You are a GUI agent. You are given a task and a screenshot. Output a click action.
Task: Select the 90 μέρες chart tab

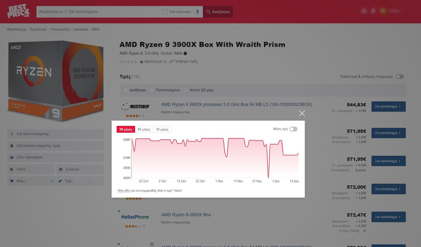(126, 129)
